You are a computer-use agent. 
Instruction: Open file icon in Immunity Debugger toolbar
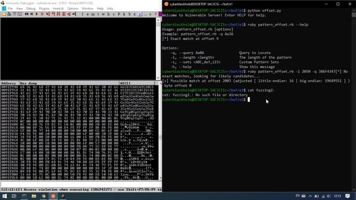point(4,14)
